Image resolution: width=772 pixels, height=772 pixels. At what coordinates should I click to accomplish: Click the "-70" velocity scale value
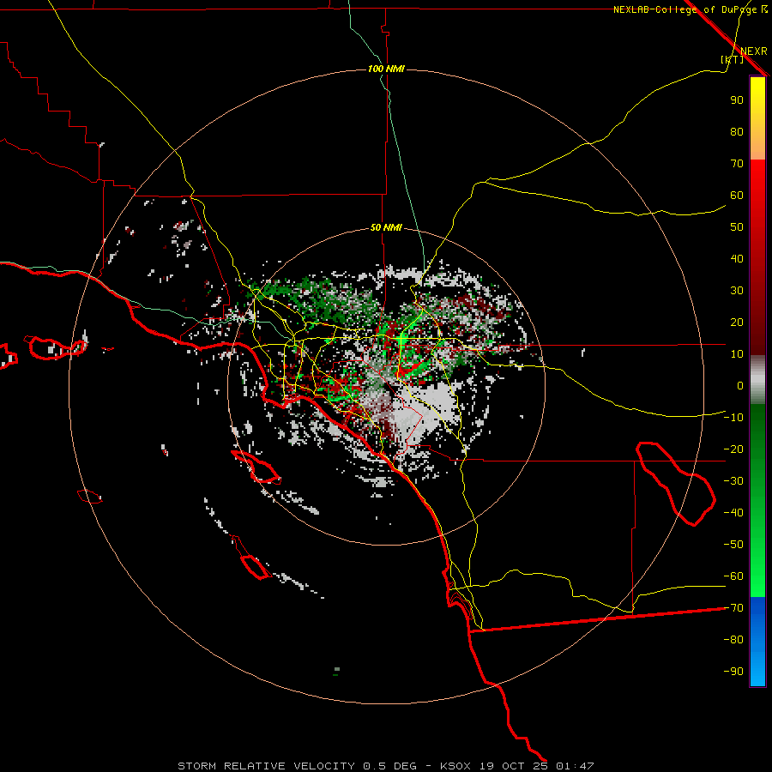733,608
